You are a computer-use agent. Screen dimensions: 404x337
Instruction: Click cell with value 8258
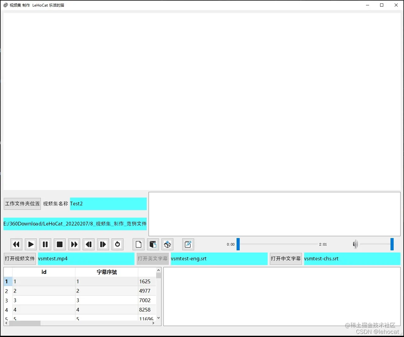click(147, 310)
